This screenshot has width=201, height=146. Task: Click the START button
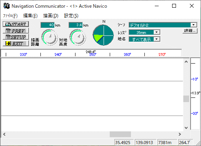coord(16,24)
